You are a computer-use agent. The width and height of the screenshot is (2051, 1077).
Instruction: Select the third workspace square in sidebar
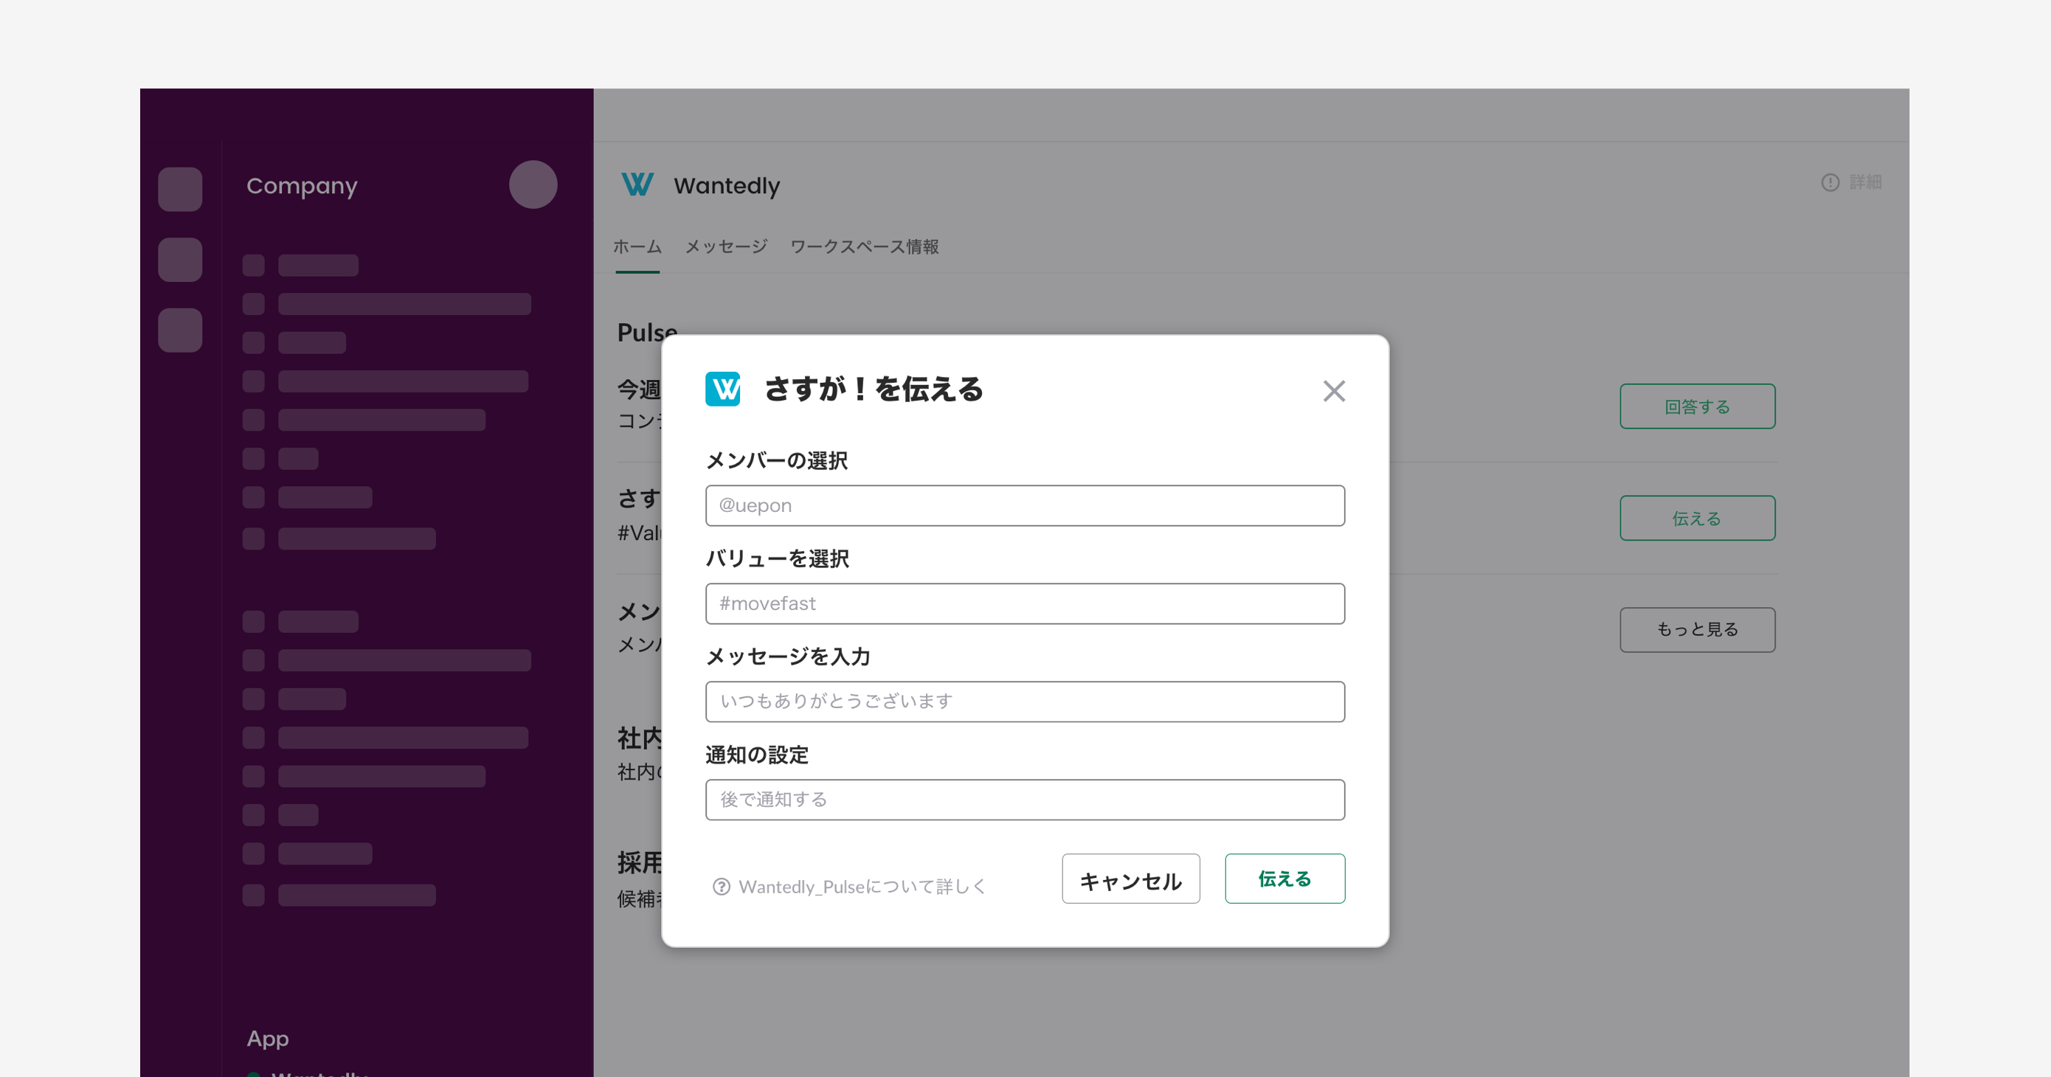(180, 330)
